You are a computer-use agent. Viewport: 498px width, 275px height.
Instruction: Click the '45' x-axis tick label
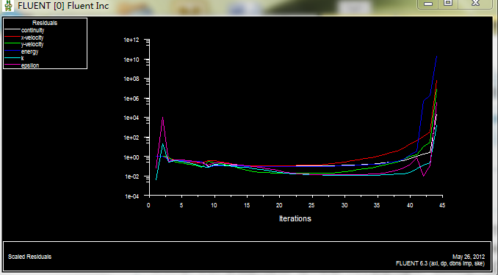pos(442,205)
